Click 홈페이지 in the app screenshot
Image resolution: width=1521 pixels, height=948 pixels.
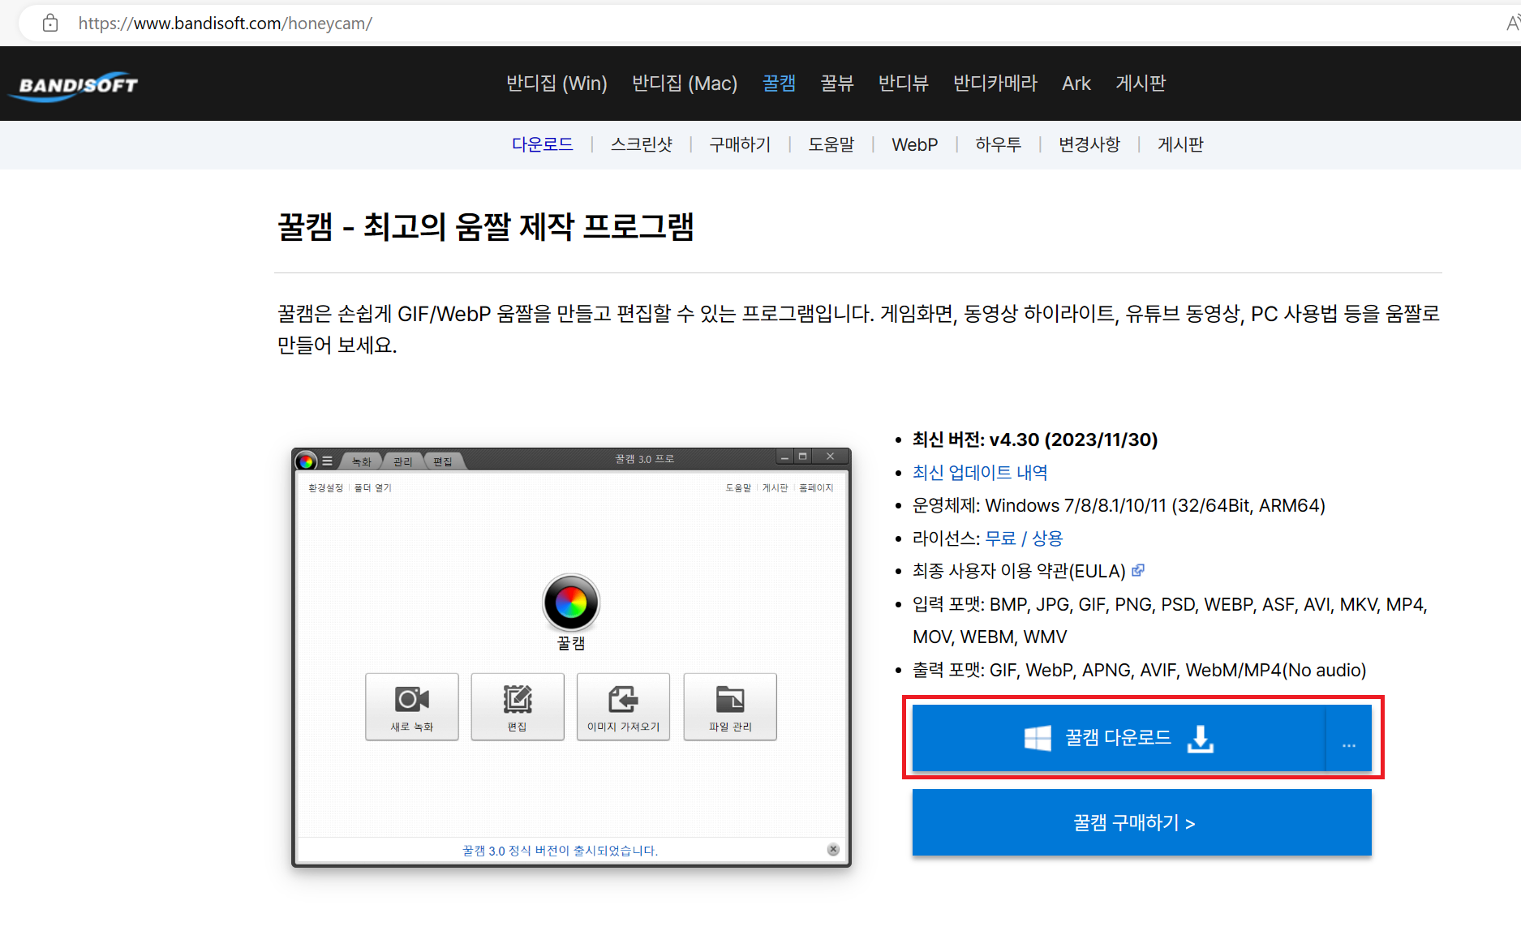816,488
